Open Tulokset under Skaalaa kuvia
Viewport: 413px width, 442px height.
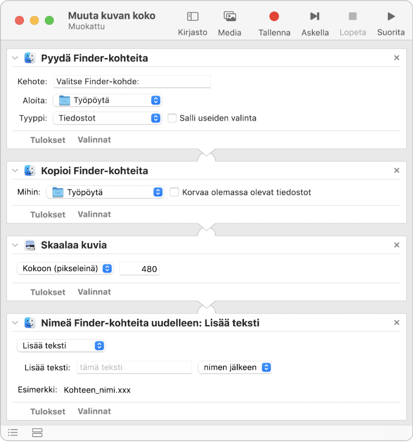coord(47,292)
